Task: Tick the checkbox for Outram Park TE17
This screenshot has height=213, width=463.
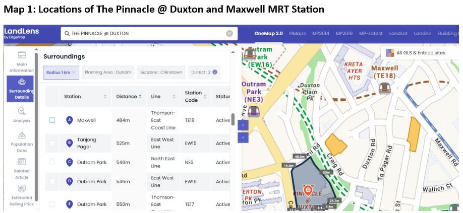Action: click(x=52, y=204)
